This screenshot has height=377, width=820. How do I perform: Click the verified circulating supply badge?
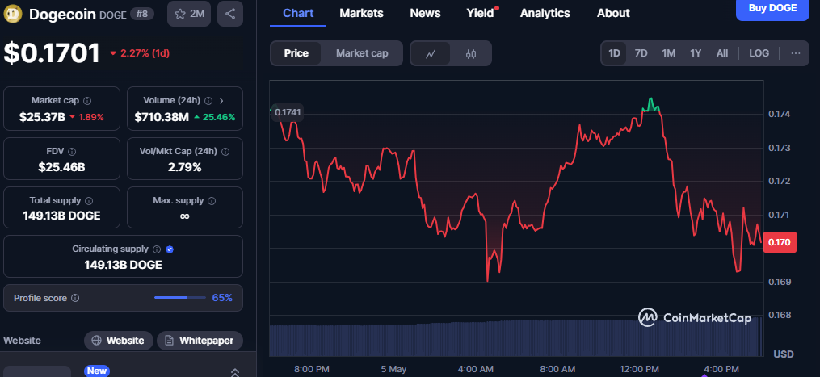click(x=170, y=249)
